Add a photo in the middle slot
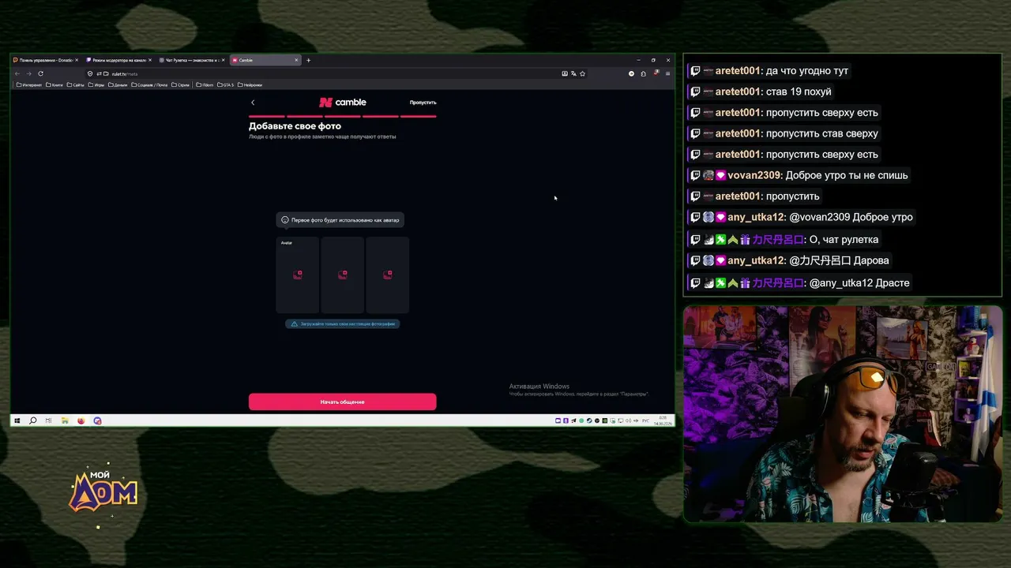The image size is (1011, 568). pos(343,275)
